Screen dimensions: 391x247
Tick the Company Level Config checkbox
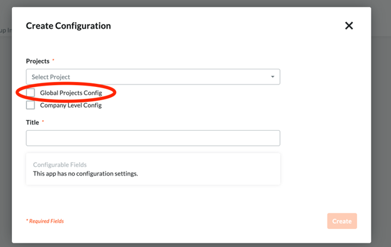(31, 105)
